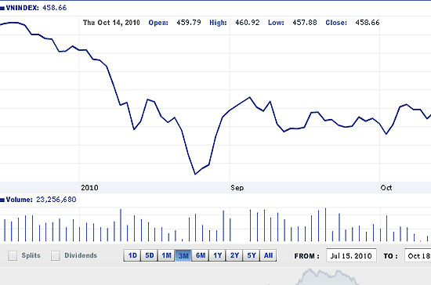
Task: Select the 5Y time range
Action: pyautogui.click(x=252, y=255)
